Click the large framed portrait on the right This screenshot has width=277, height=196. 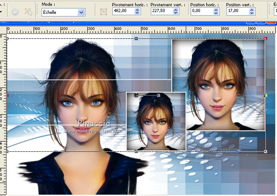218,85
